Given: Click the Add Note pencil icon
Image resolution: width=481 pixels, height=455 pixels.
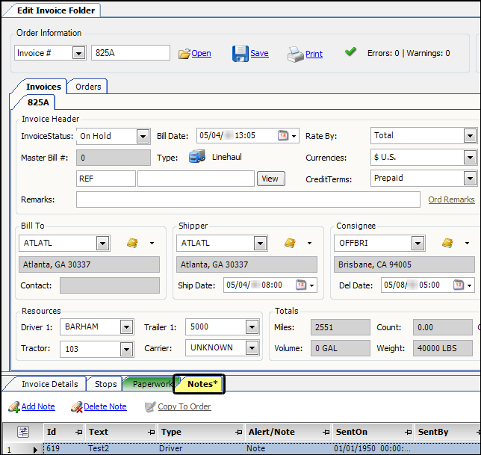Looking at the screenshot, I should (x=14, y=407).
